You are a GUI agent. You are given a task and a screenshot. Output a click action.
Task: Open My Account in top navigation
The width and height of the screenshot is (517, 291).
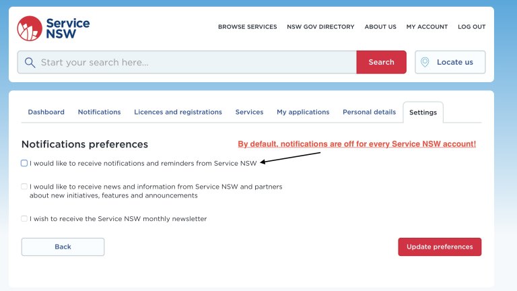427,27
